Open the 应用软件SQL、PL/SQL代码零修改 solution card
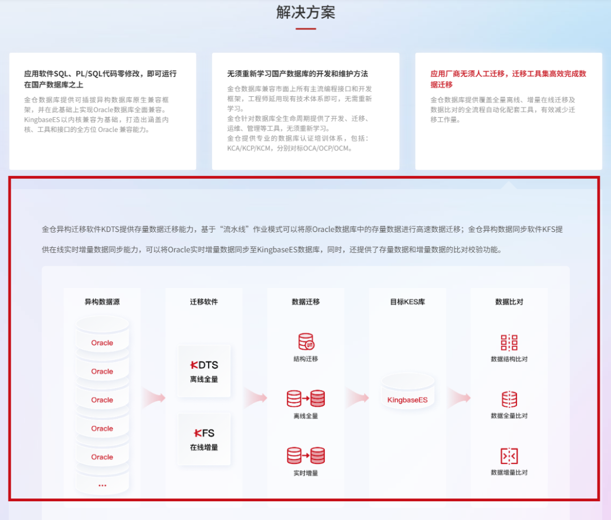This screenshot has height=520, width=611. (x=103, y=111)
